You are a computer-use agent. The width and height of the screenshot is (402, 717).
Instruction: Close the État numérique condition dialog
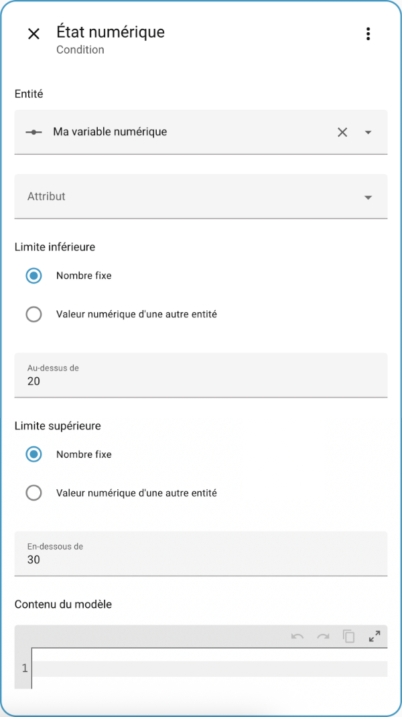pyautogui.click(x=34, y=34)
